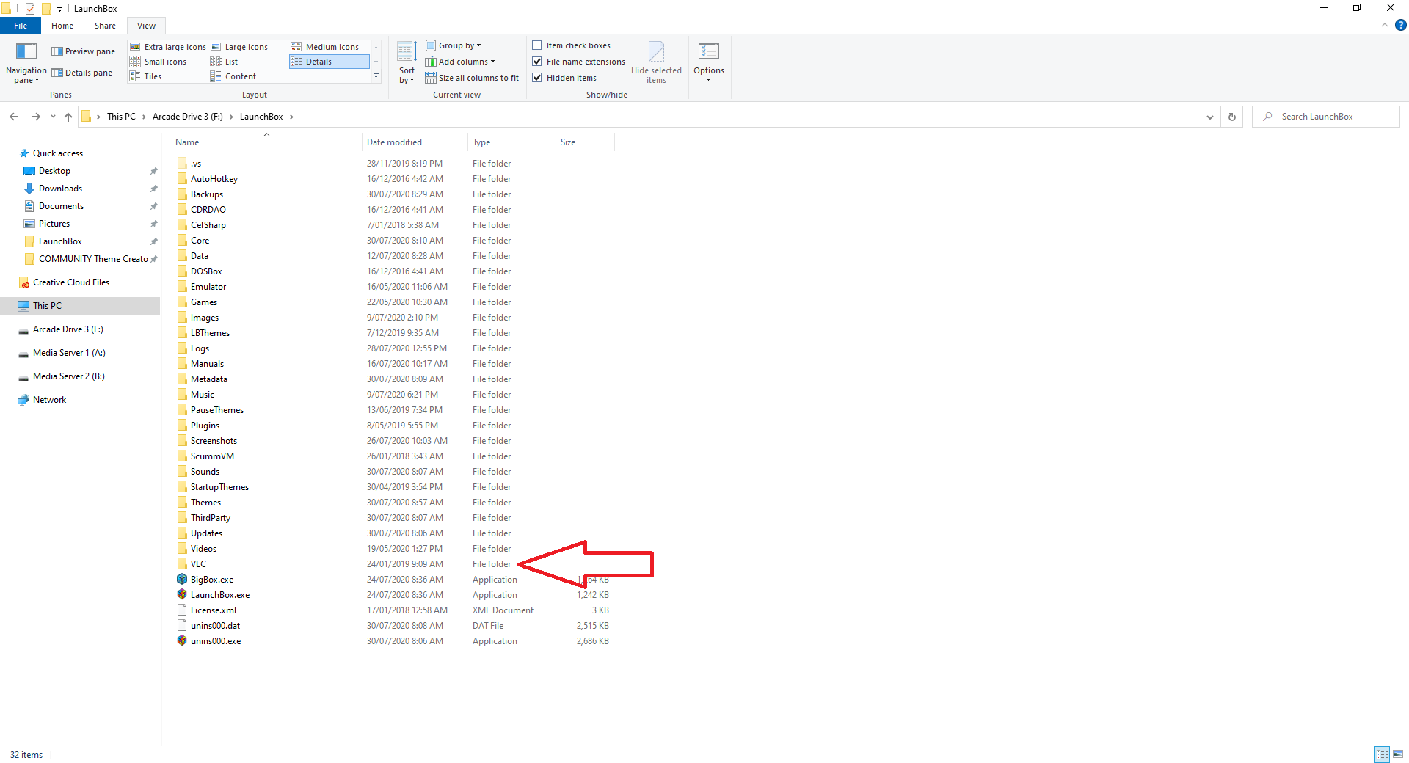Select the View ribbon tab

coord(146,26)
